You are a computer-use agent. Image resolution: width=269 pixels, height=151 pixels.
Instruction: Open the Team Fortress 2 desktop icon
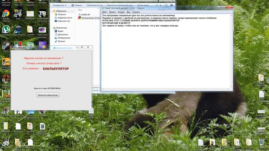point(6,79)
